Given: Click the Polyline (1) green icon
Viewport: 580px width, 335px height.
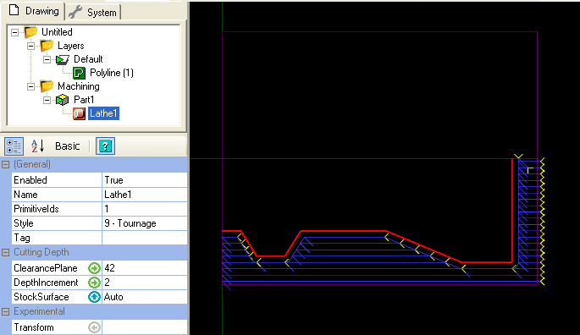Looking at the screenshot, I should point(79,73).
